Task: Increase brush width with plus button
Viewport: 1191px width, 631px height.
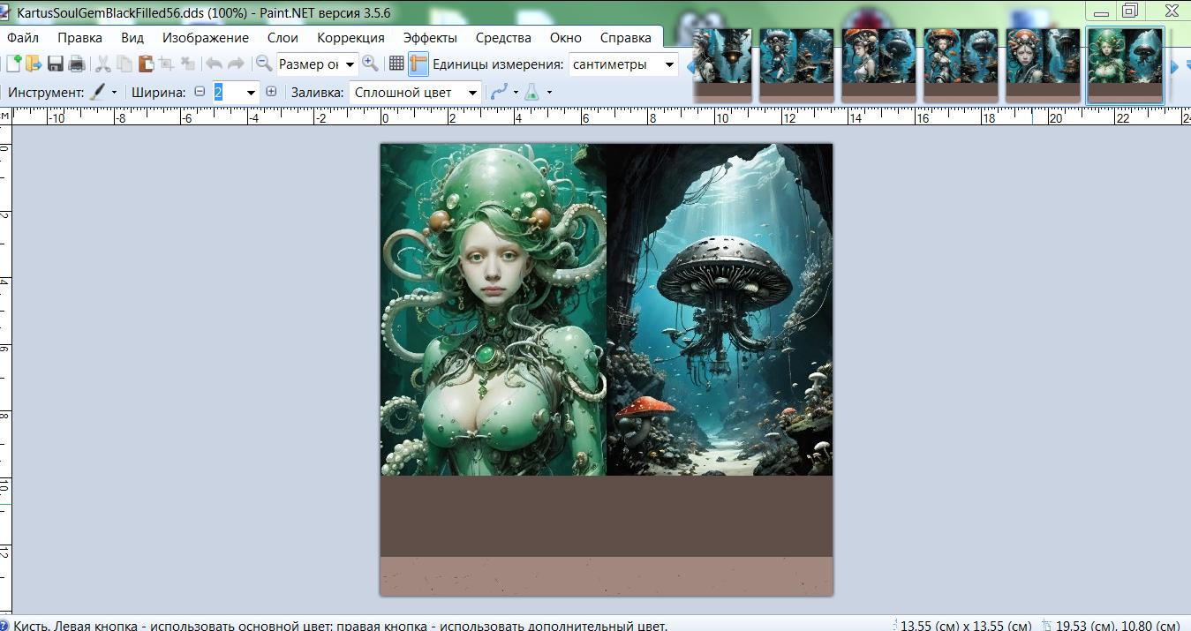Action: [x=271, y=92]
